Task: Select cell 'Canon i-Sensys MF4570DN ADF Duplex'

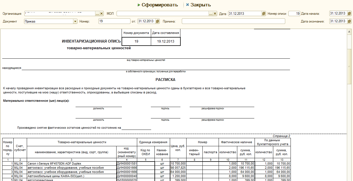Action: 71,164
